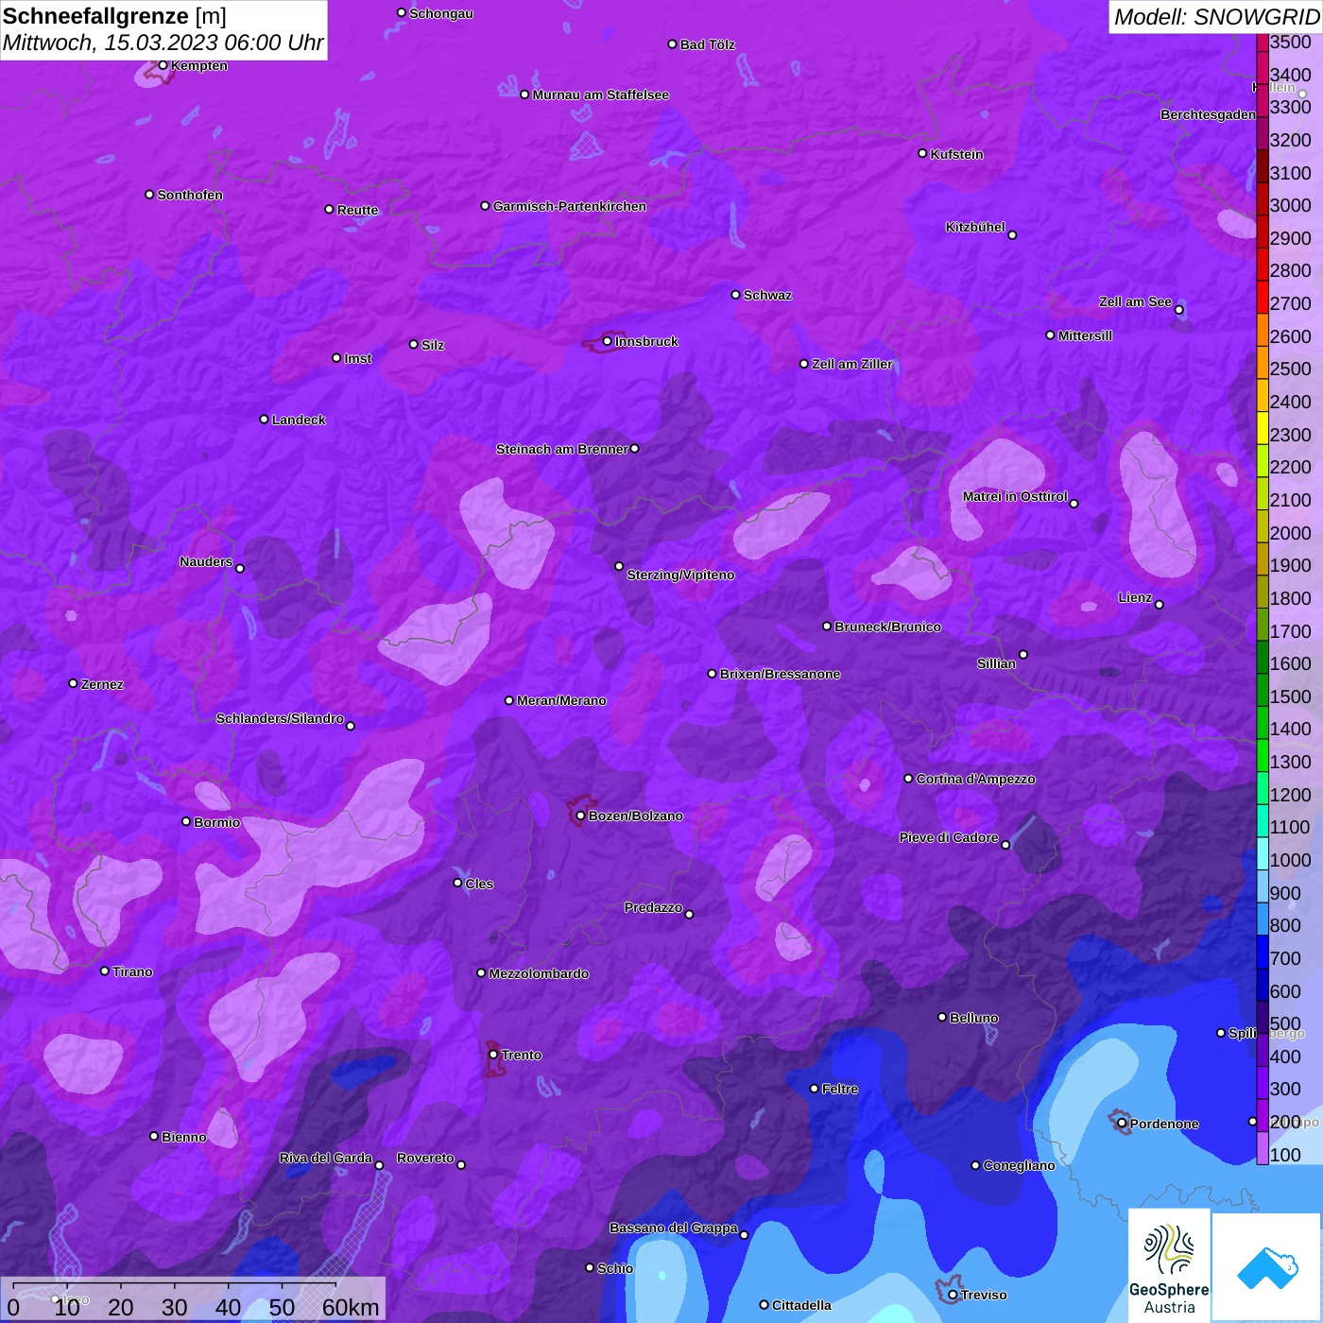Viewport: 1323px width, 1323px height.
Task: Click the 2300 m yellow legend swatch
Action: pyautogui.click(x=1263, y=427)
